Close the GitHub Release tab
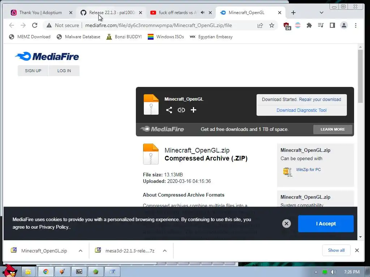The height and width of the screenshot is (277, 370). click(141, 13)
